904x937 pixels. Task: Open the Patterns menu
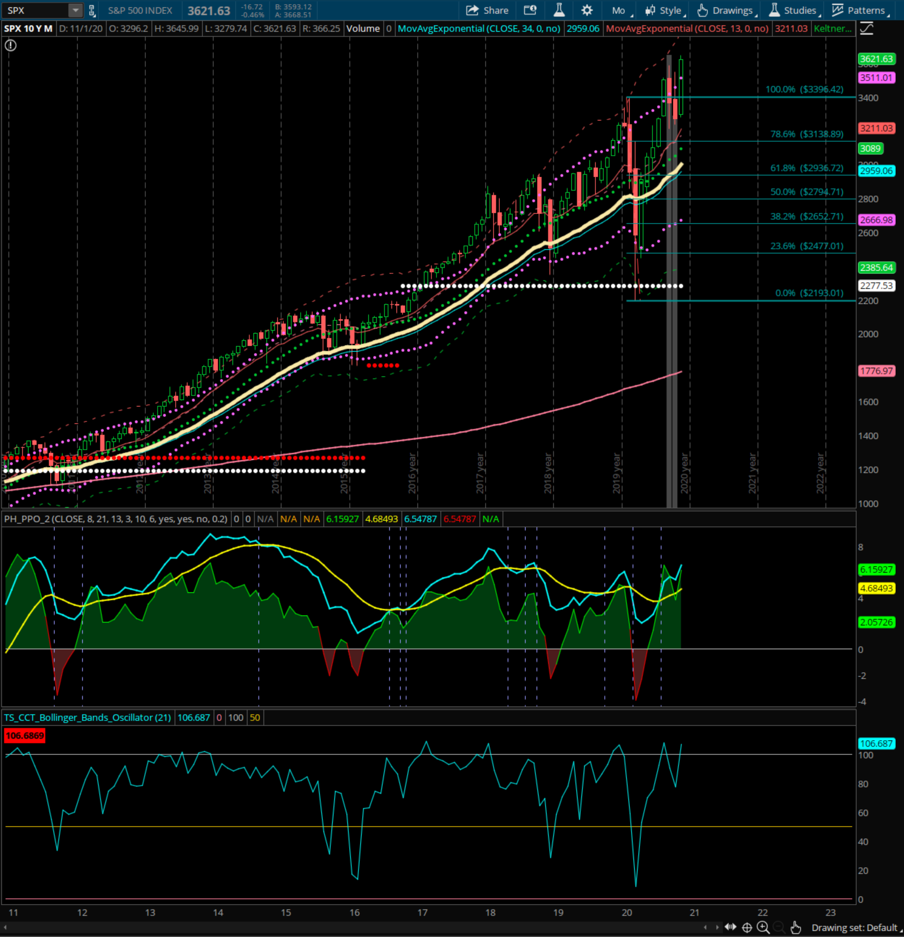pyautogui.click(x=861, y=11)
